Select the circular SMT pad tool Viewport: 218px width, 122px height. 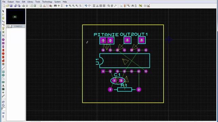click(x=3, y=54)
